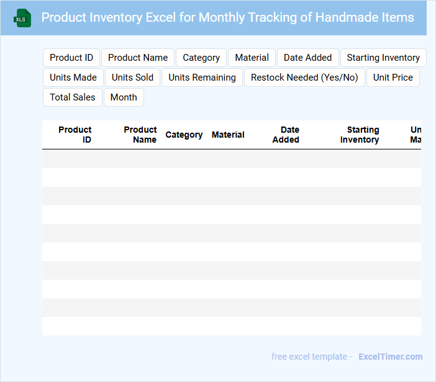Select the Date Added tag

[x=308, y=58]
